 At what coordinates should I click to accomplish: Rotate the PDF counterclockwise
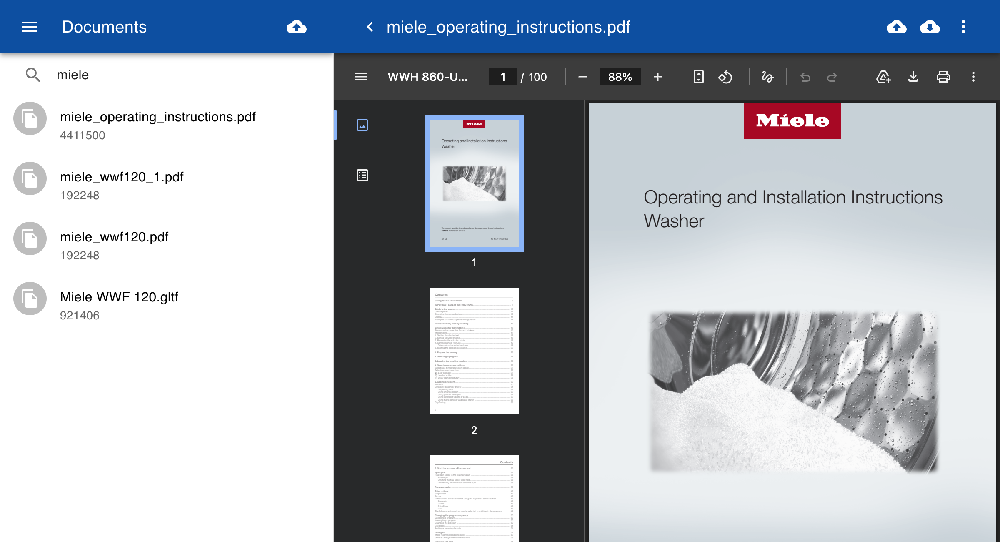(725, 77)
